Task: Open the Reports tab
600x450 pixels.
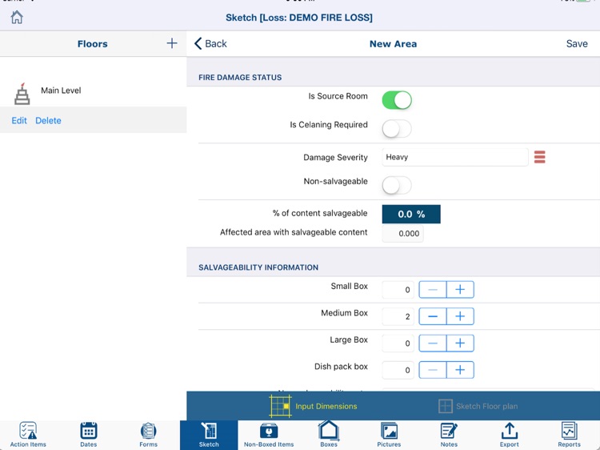Action: click(569, 435)
